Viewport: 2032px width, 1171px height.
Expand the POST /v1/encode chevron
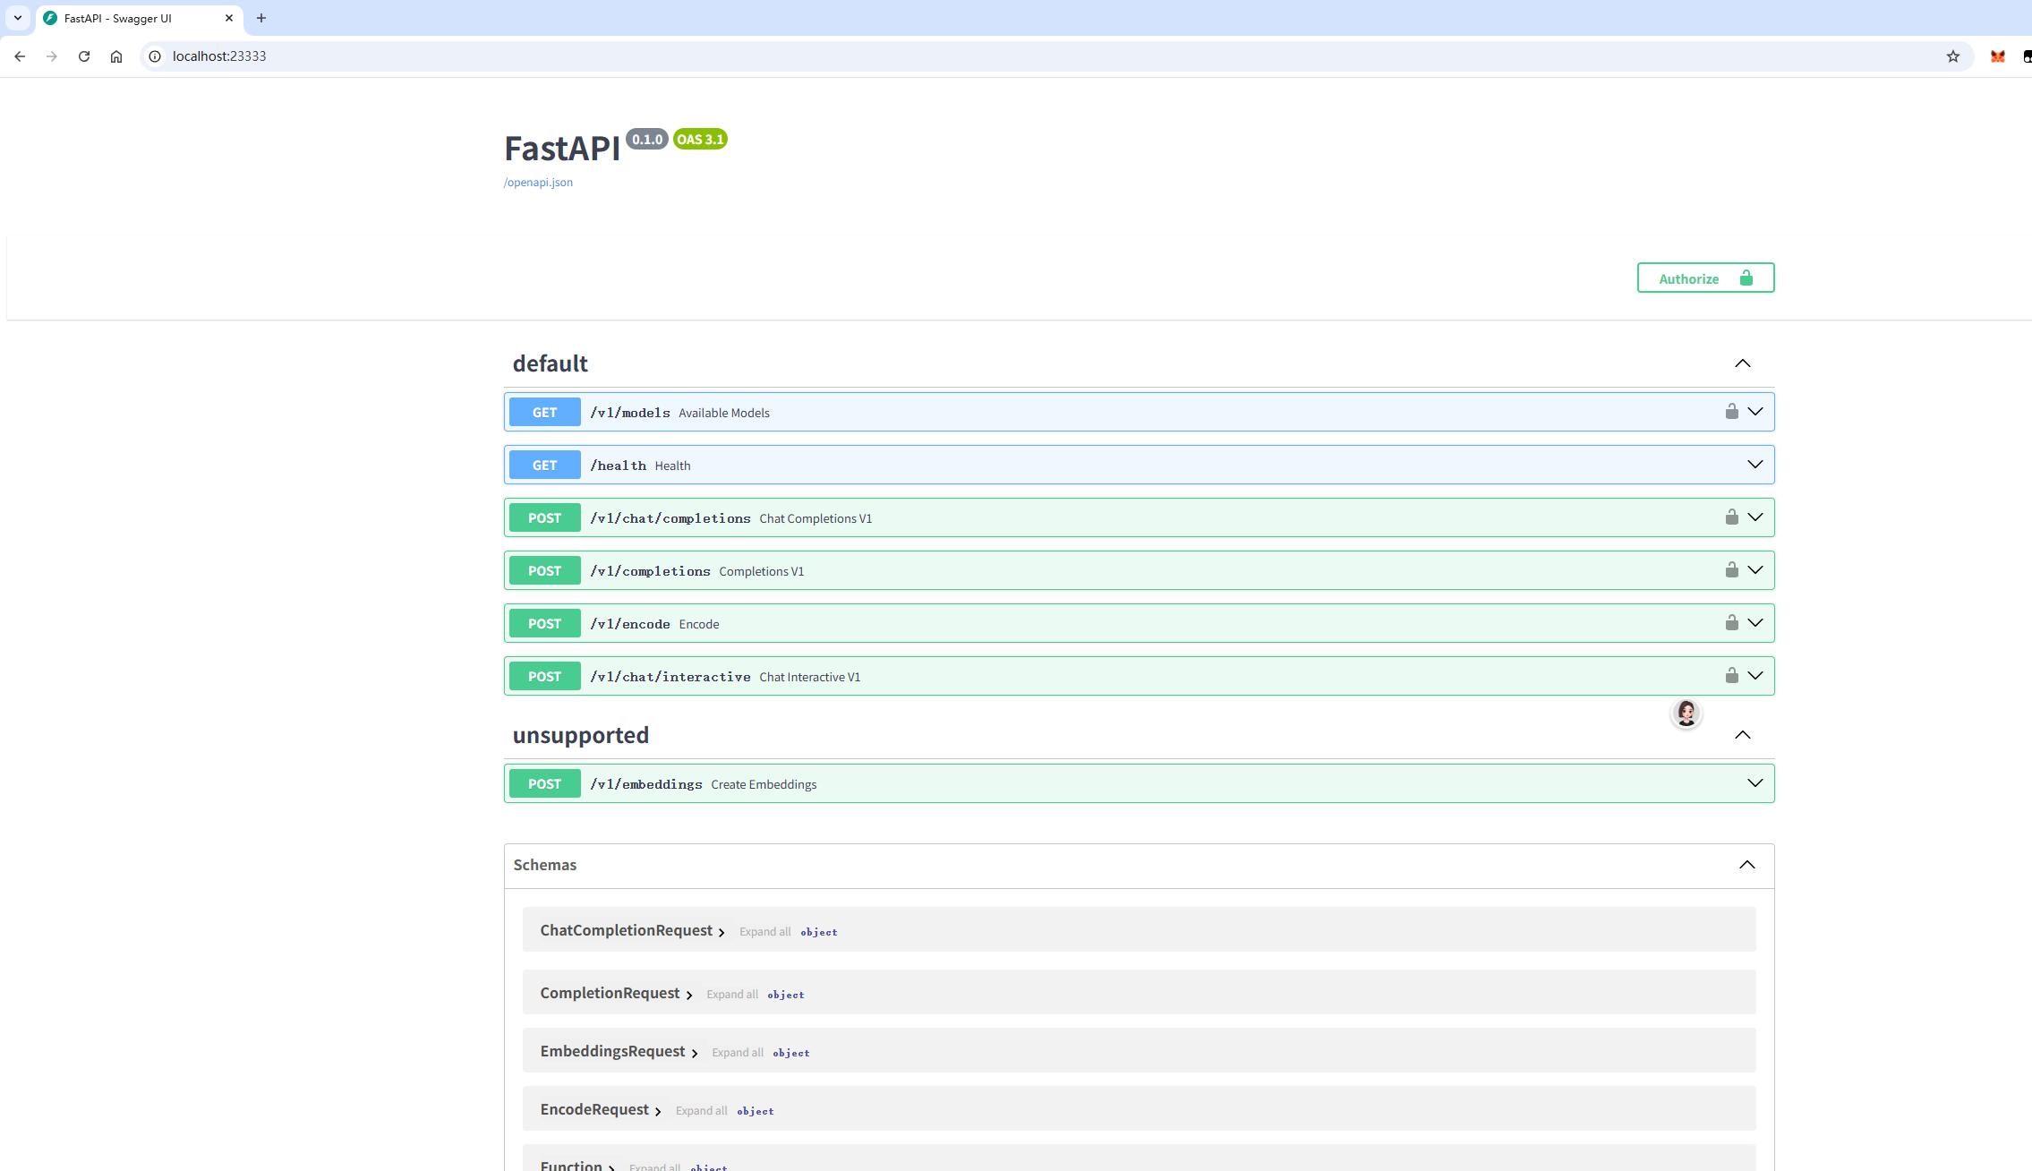[1755, 623]
